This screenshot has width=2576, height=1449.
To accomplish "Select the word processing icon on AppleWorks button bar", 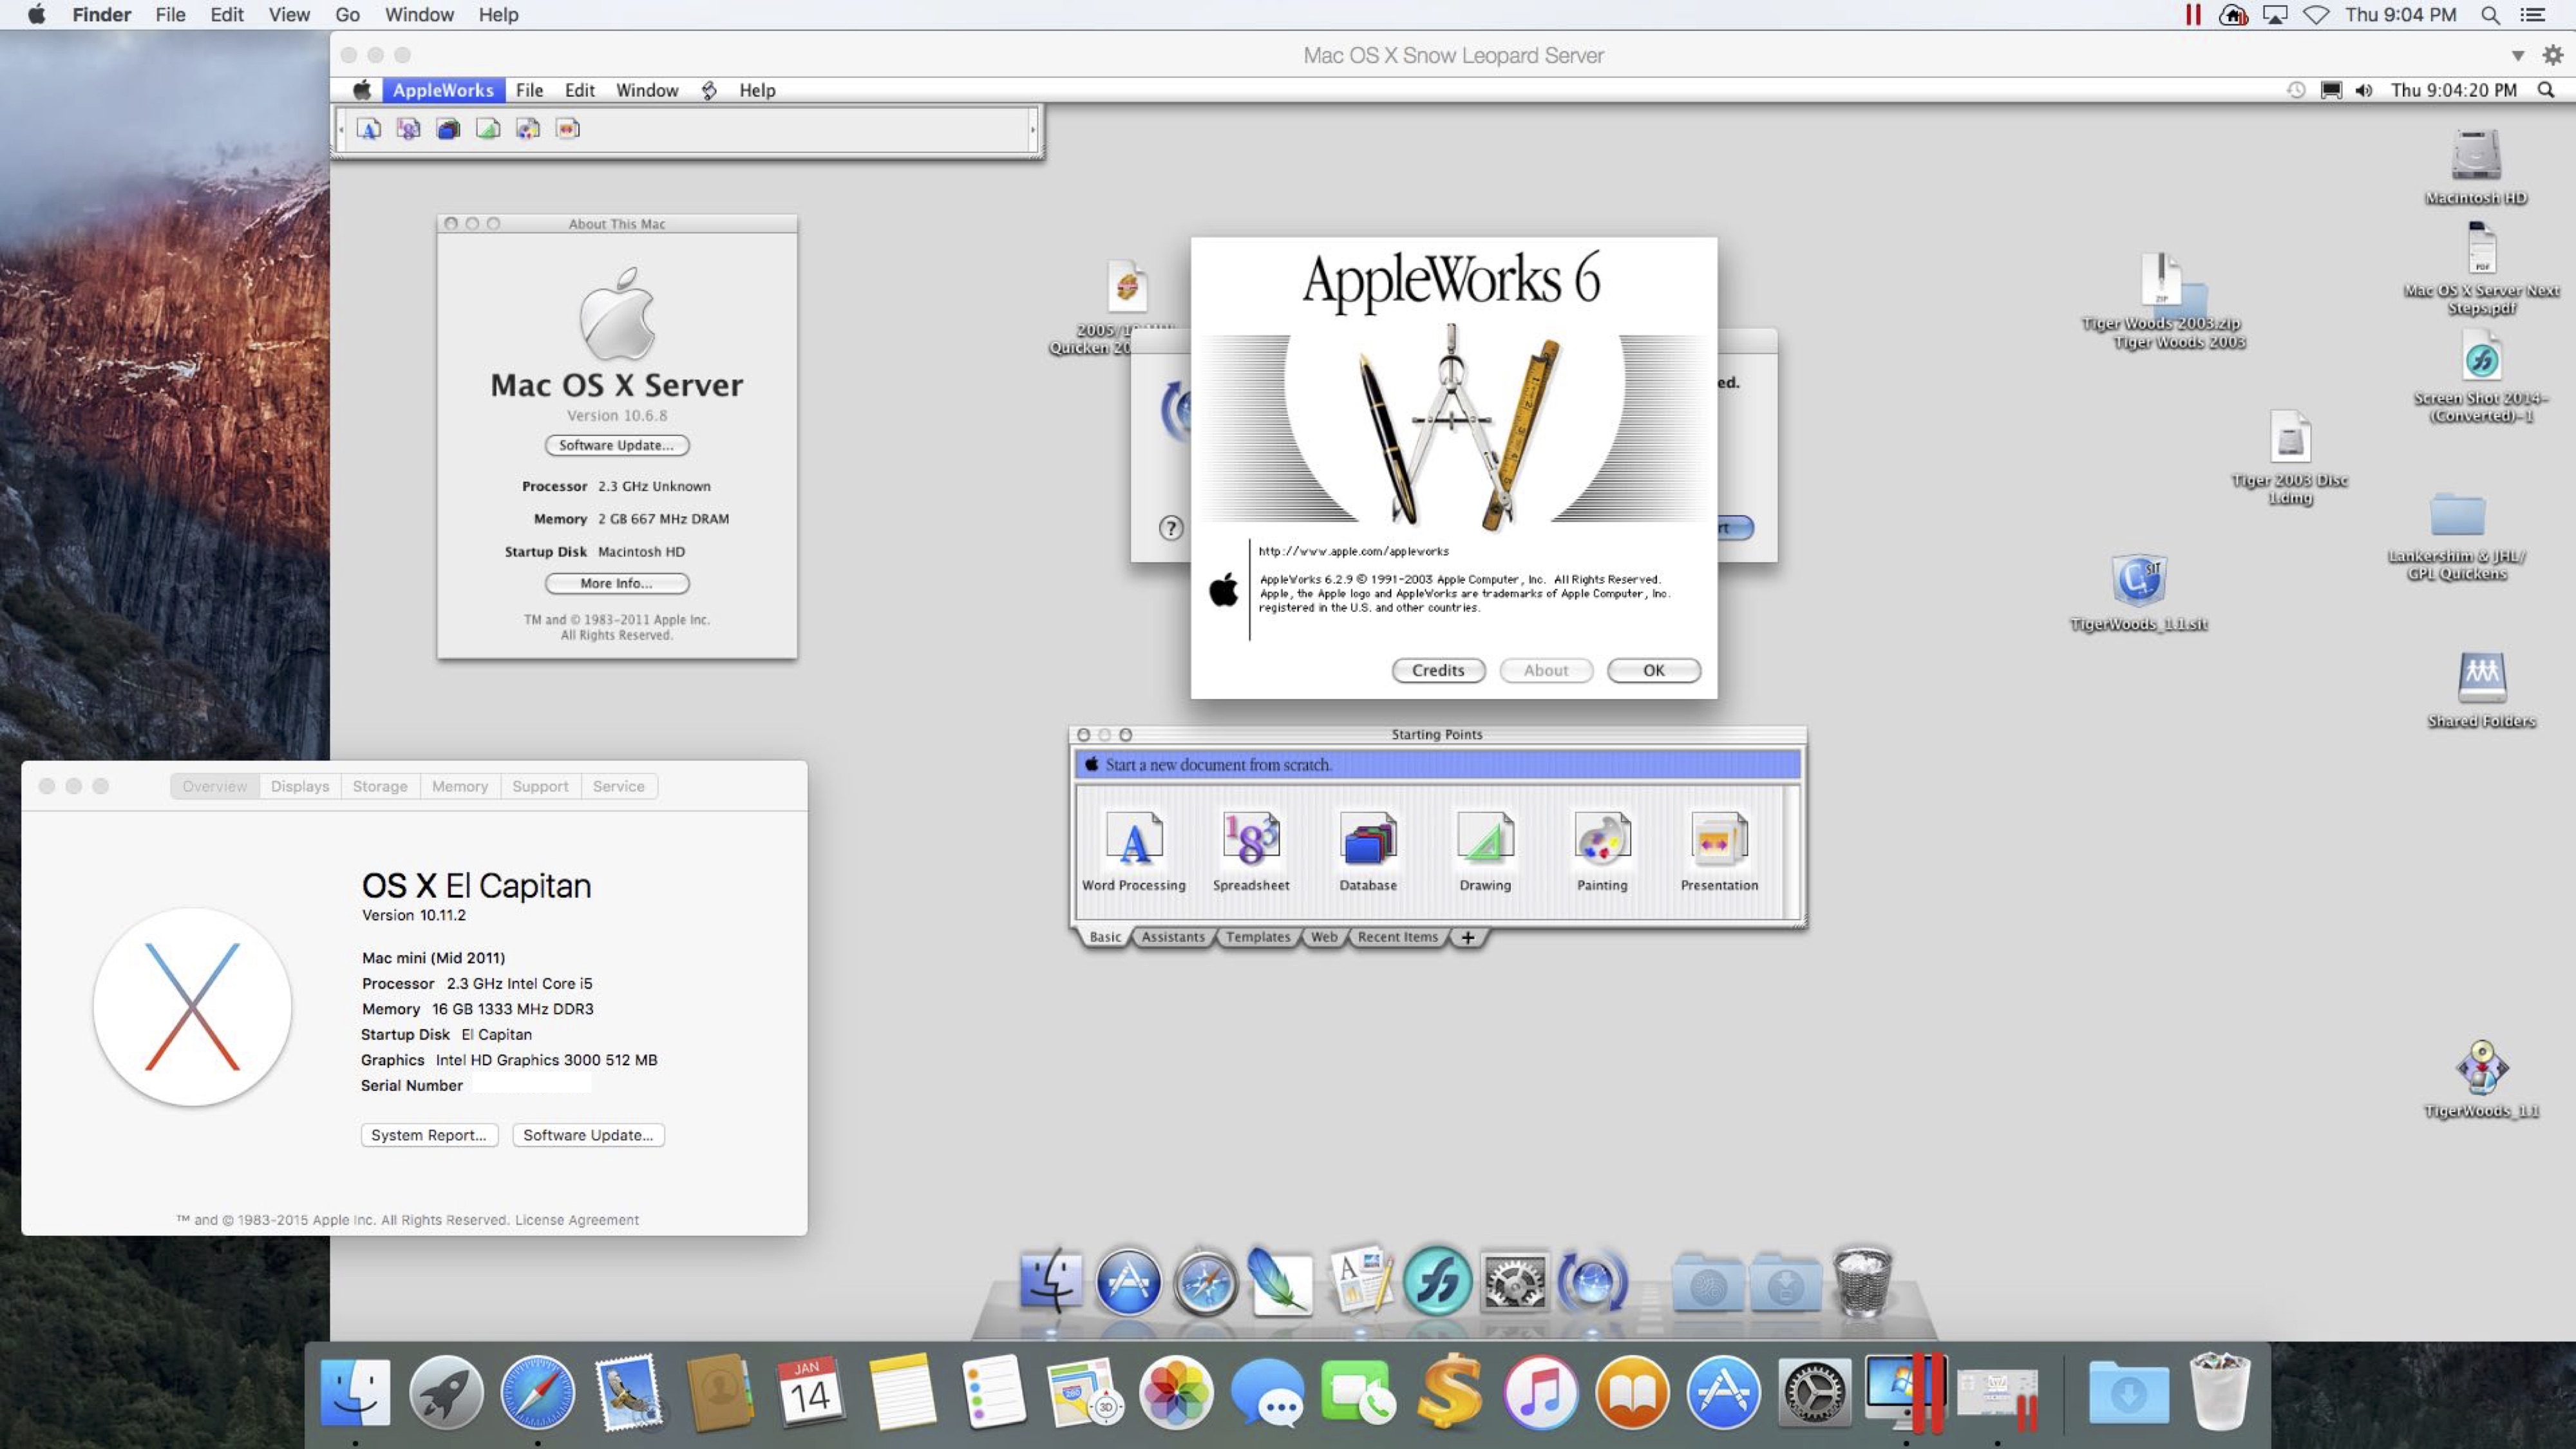I will (x=369, y=128).
